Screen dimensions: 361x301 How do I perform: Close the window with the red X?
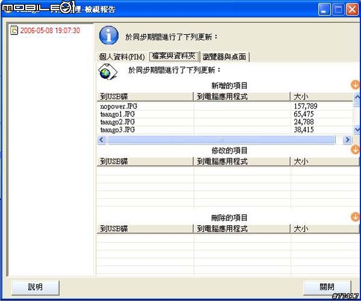coord(352,10)
